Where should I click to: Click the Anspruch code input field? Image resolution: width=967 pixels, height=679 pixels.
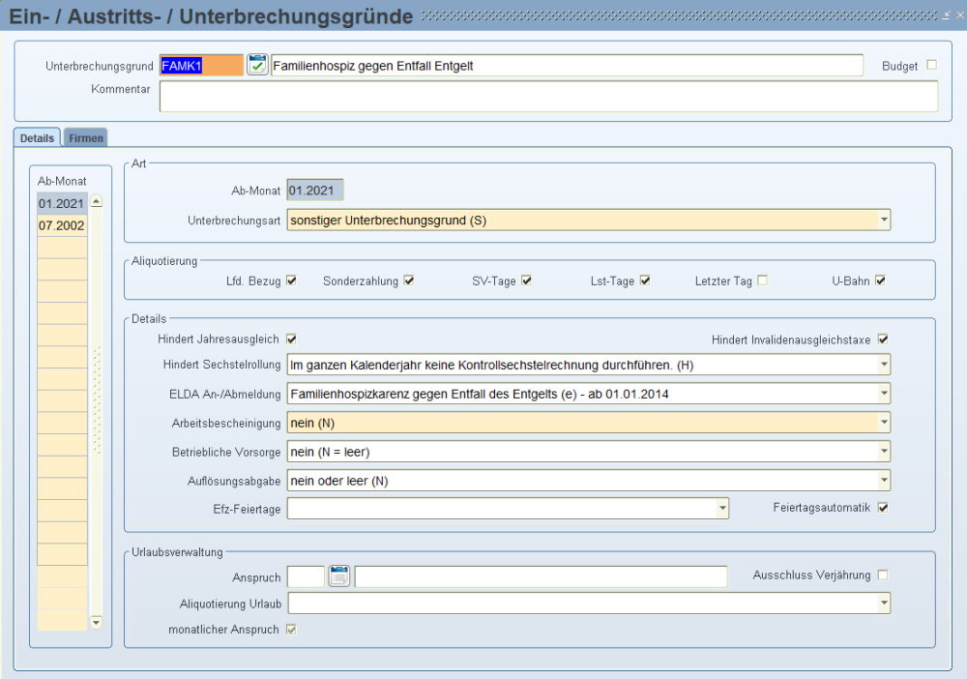click(x=306, y=576)
